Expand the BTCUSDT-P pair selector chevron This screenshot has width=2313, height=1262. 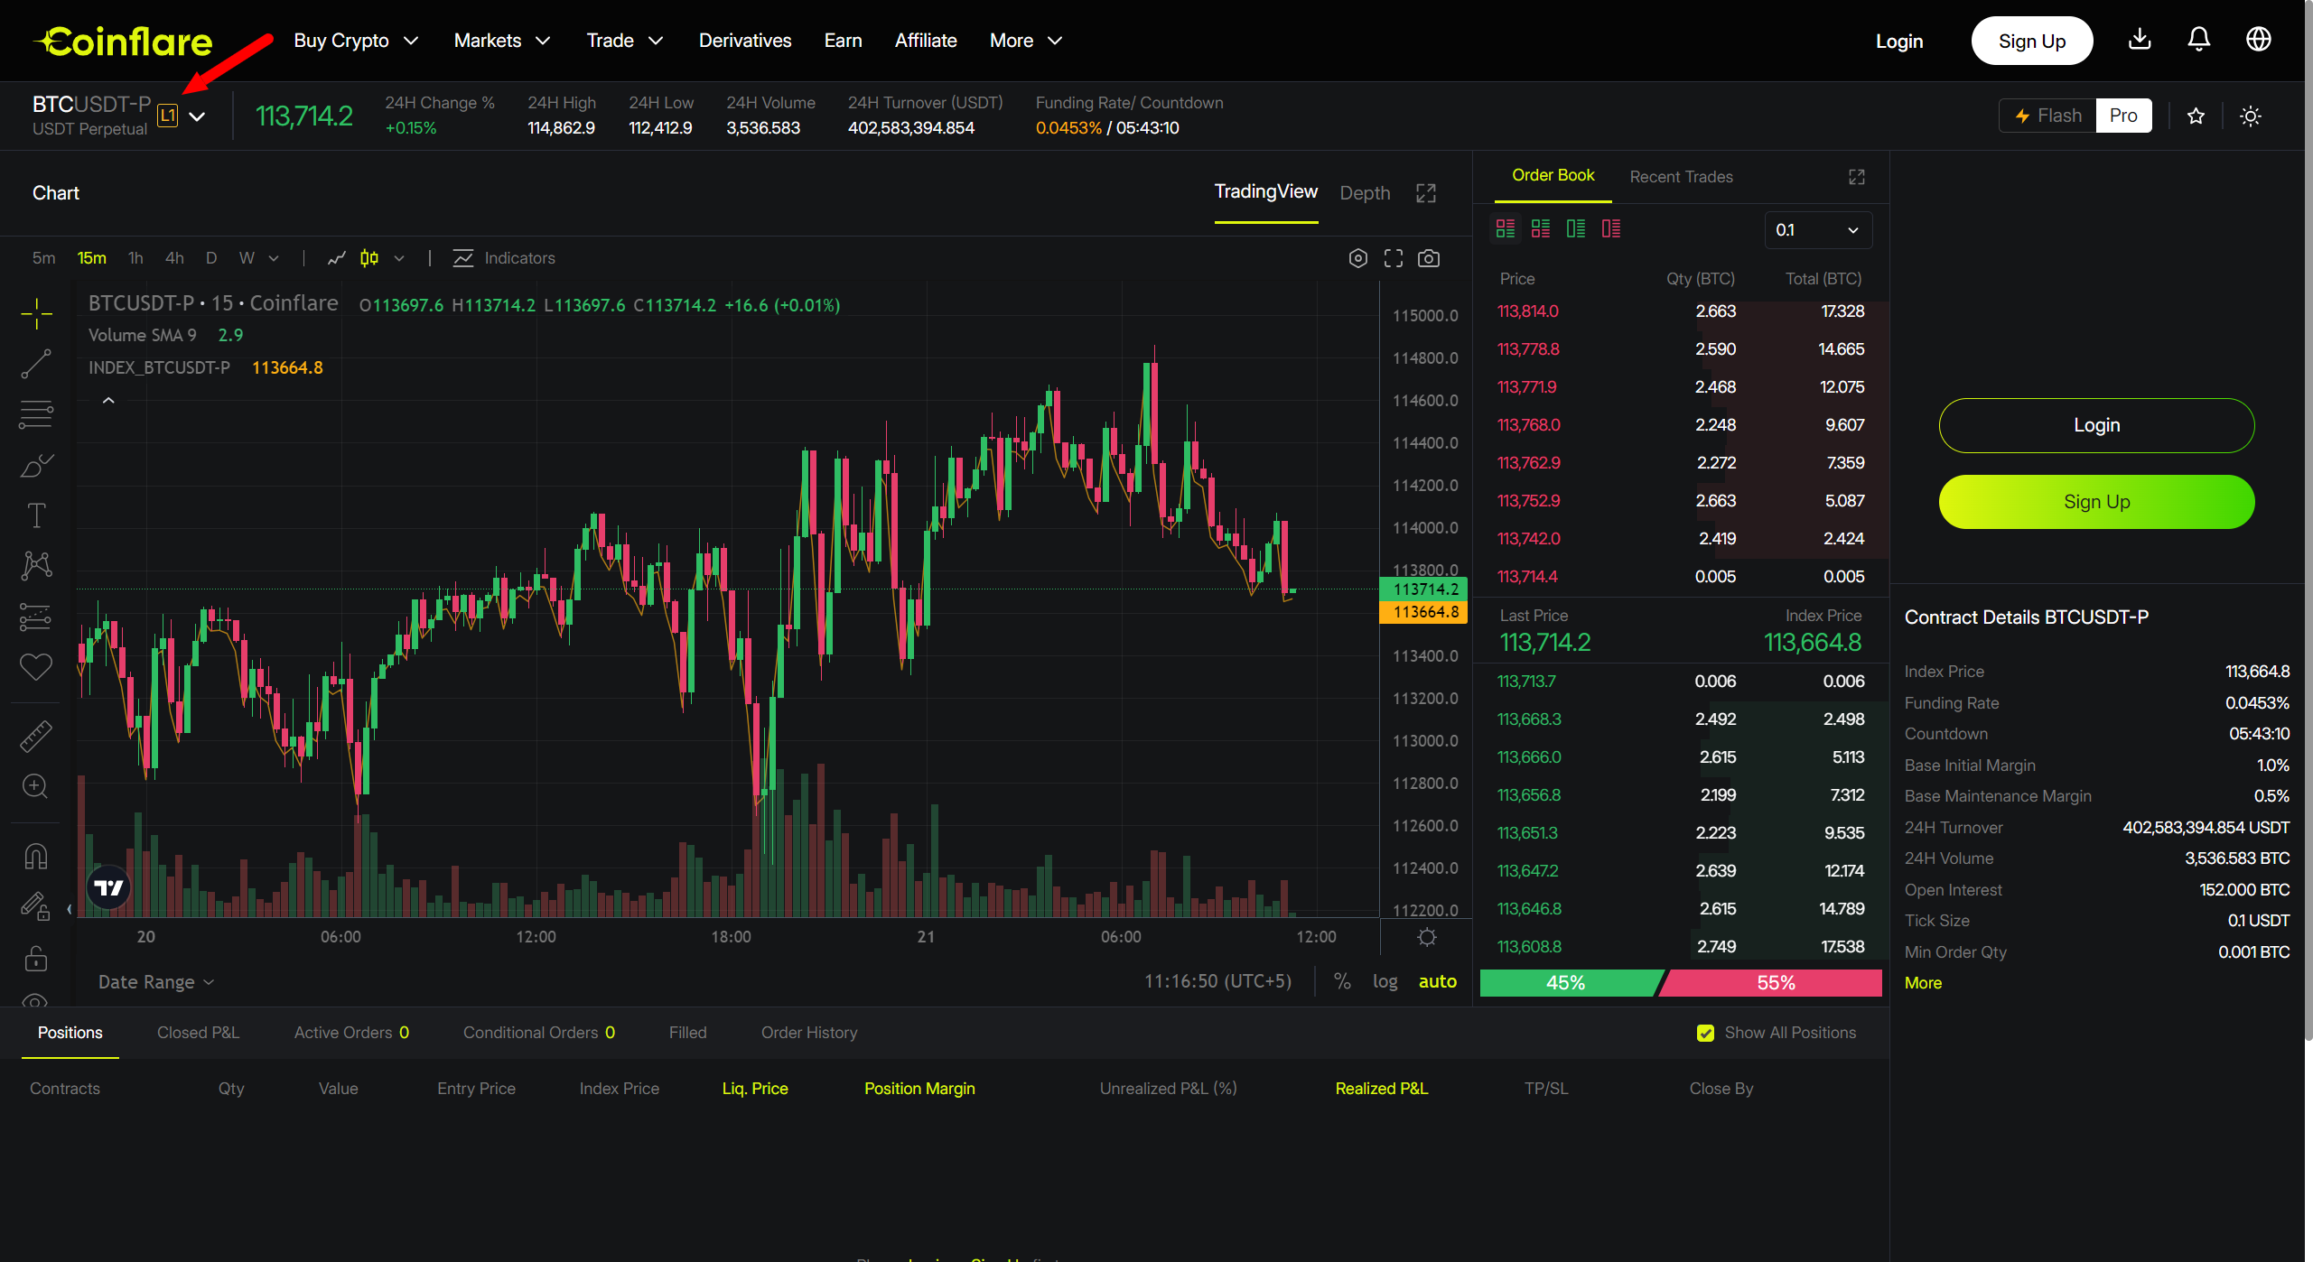coord(197,116)
